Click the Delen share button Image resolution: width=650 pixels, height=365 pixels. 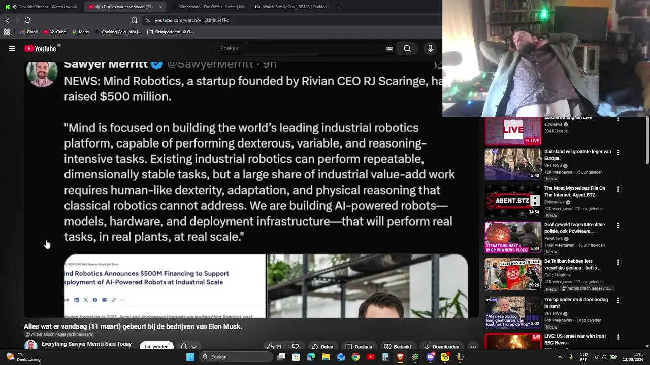[x=322, y=347]
